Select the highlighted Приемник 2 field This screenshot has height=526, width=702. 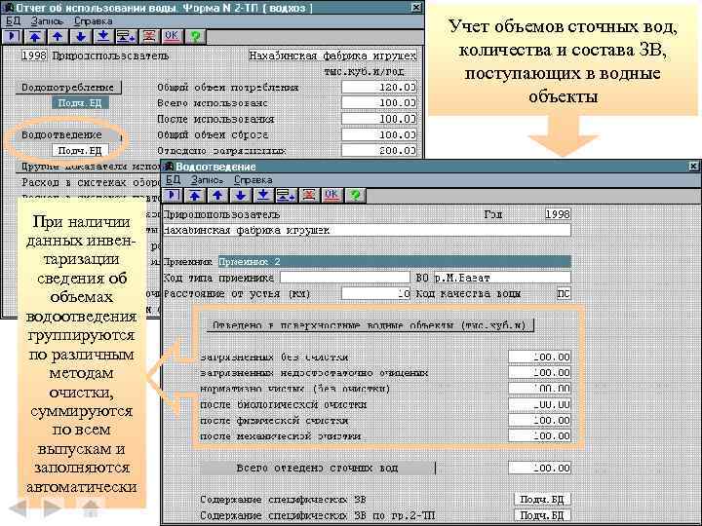tap(395, 262)
